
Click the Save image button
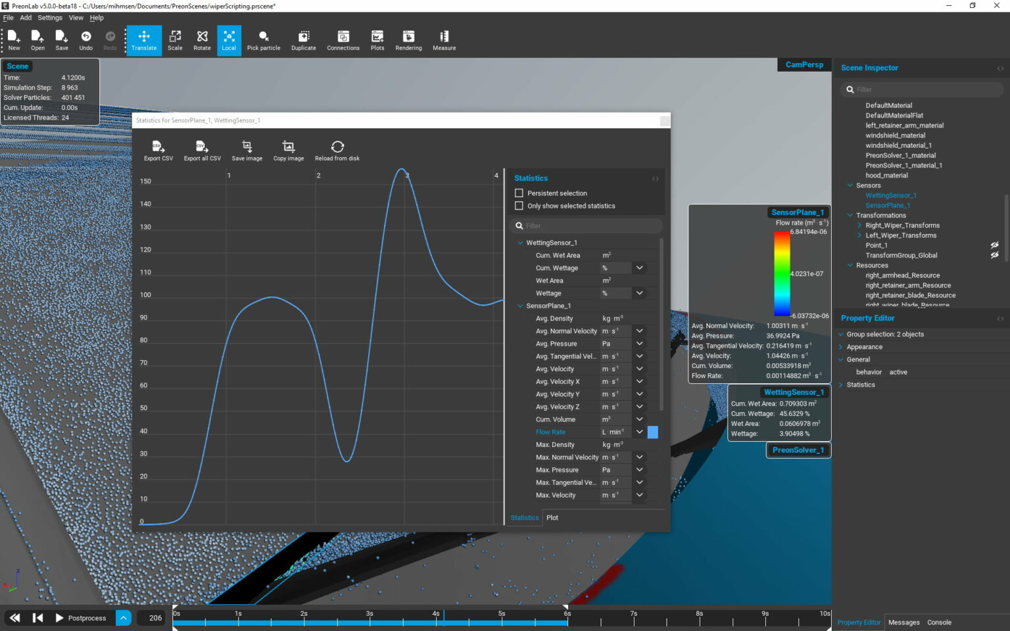click(x=247, y=150)
